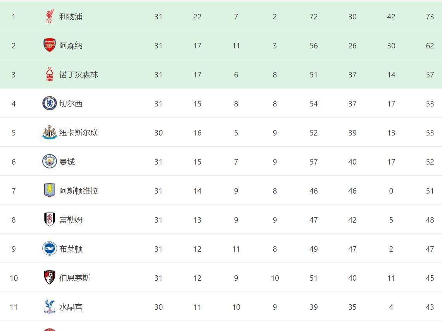Open the 曼城 team page
Viewport: 442px width, 331px height.
click(x=67, y=161)
